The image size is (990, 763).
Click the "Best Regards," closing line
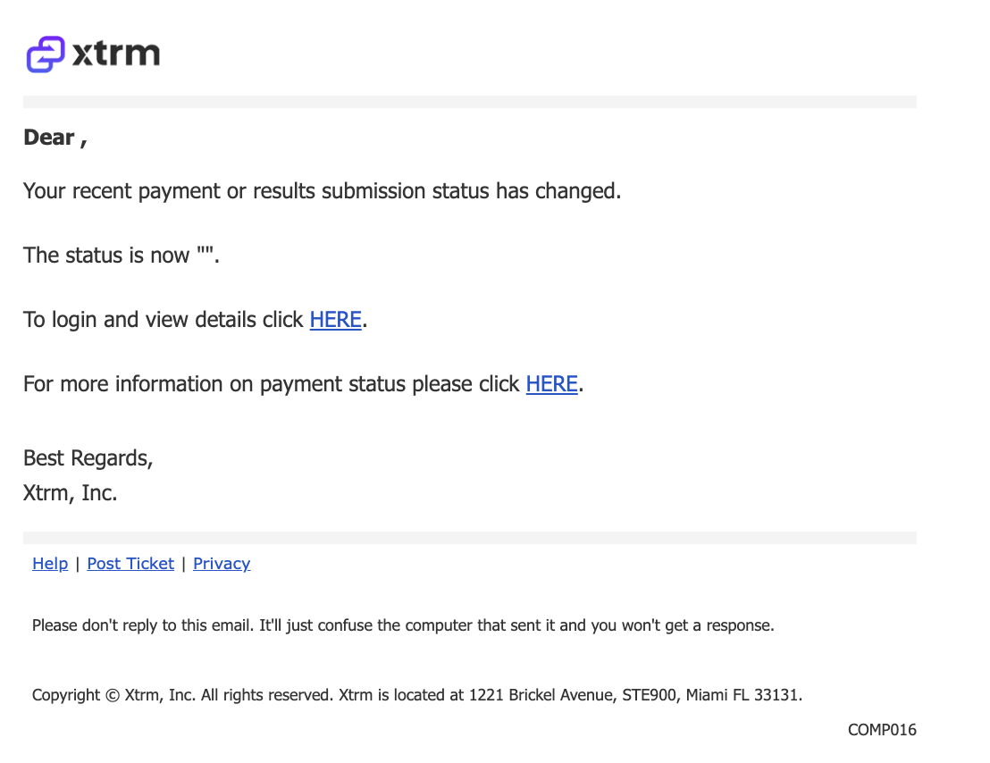[88, 459]
